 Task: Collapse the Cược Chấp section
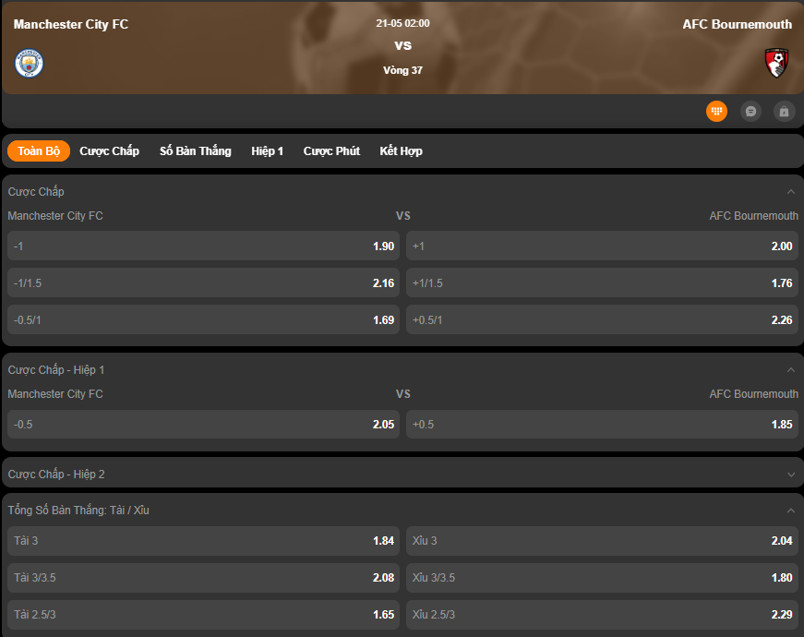point(790,192)
